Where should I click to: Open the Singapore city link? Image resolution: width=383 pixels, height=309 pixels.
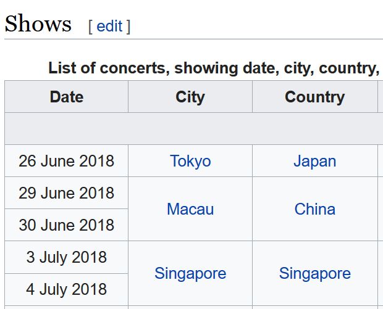point(190,273)
